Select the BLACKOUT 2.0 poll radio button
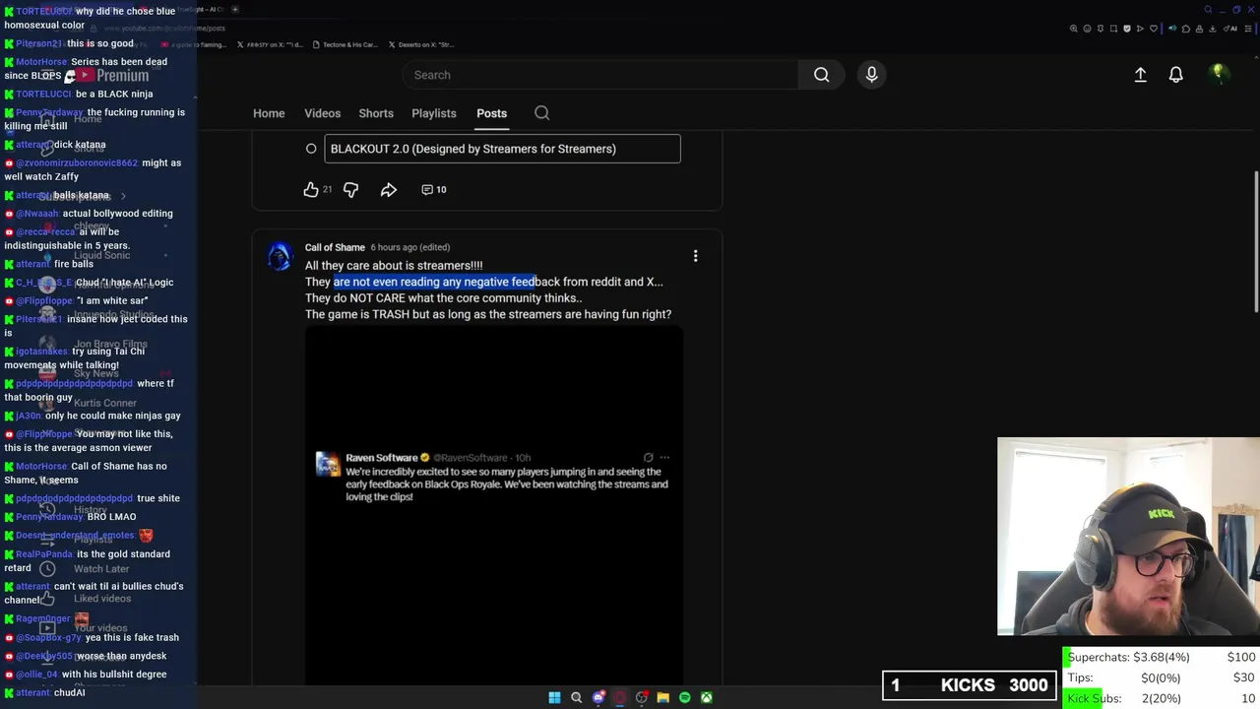Image resolution: width=1260 pixels, height=709 pixels. point(311,149)
